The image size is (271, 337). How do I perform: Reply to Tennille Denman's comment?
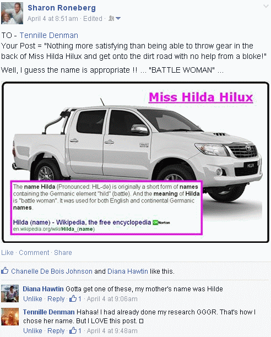pos(56,330)
